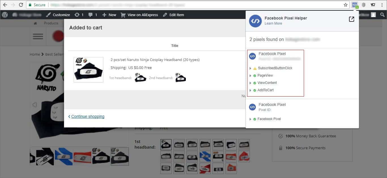Show previous product image with left arrow
Image resolution: width=387 pixels, height=178 pixels.
[x=34, y=105]
